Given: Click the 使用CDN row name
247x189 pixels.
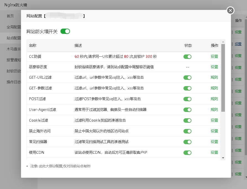Looking at the screenshot, I should tap(36, 152).
